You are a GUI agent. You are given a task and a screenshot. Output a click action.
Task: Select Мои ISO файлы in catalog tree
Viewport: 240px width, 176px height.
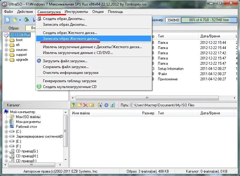tap(28, 117)
